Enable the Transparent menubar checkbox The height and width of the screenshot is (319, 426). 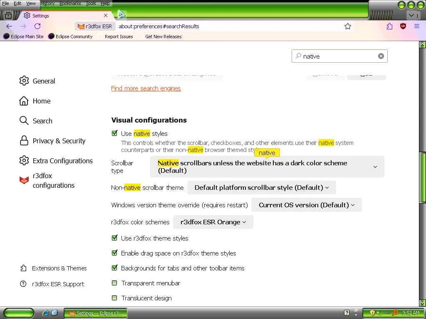click(115, 283)
